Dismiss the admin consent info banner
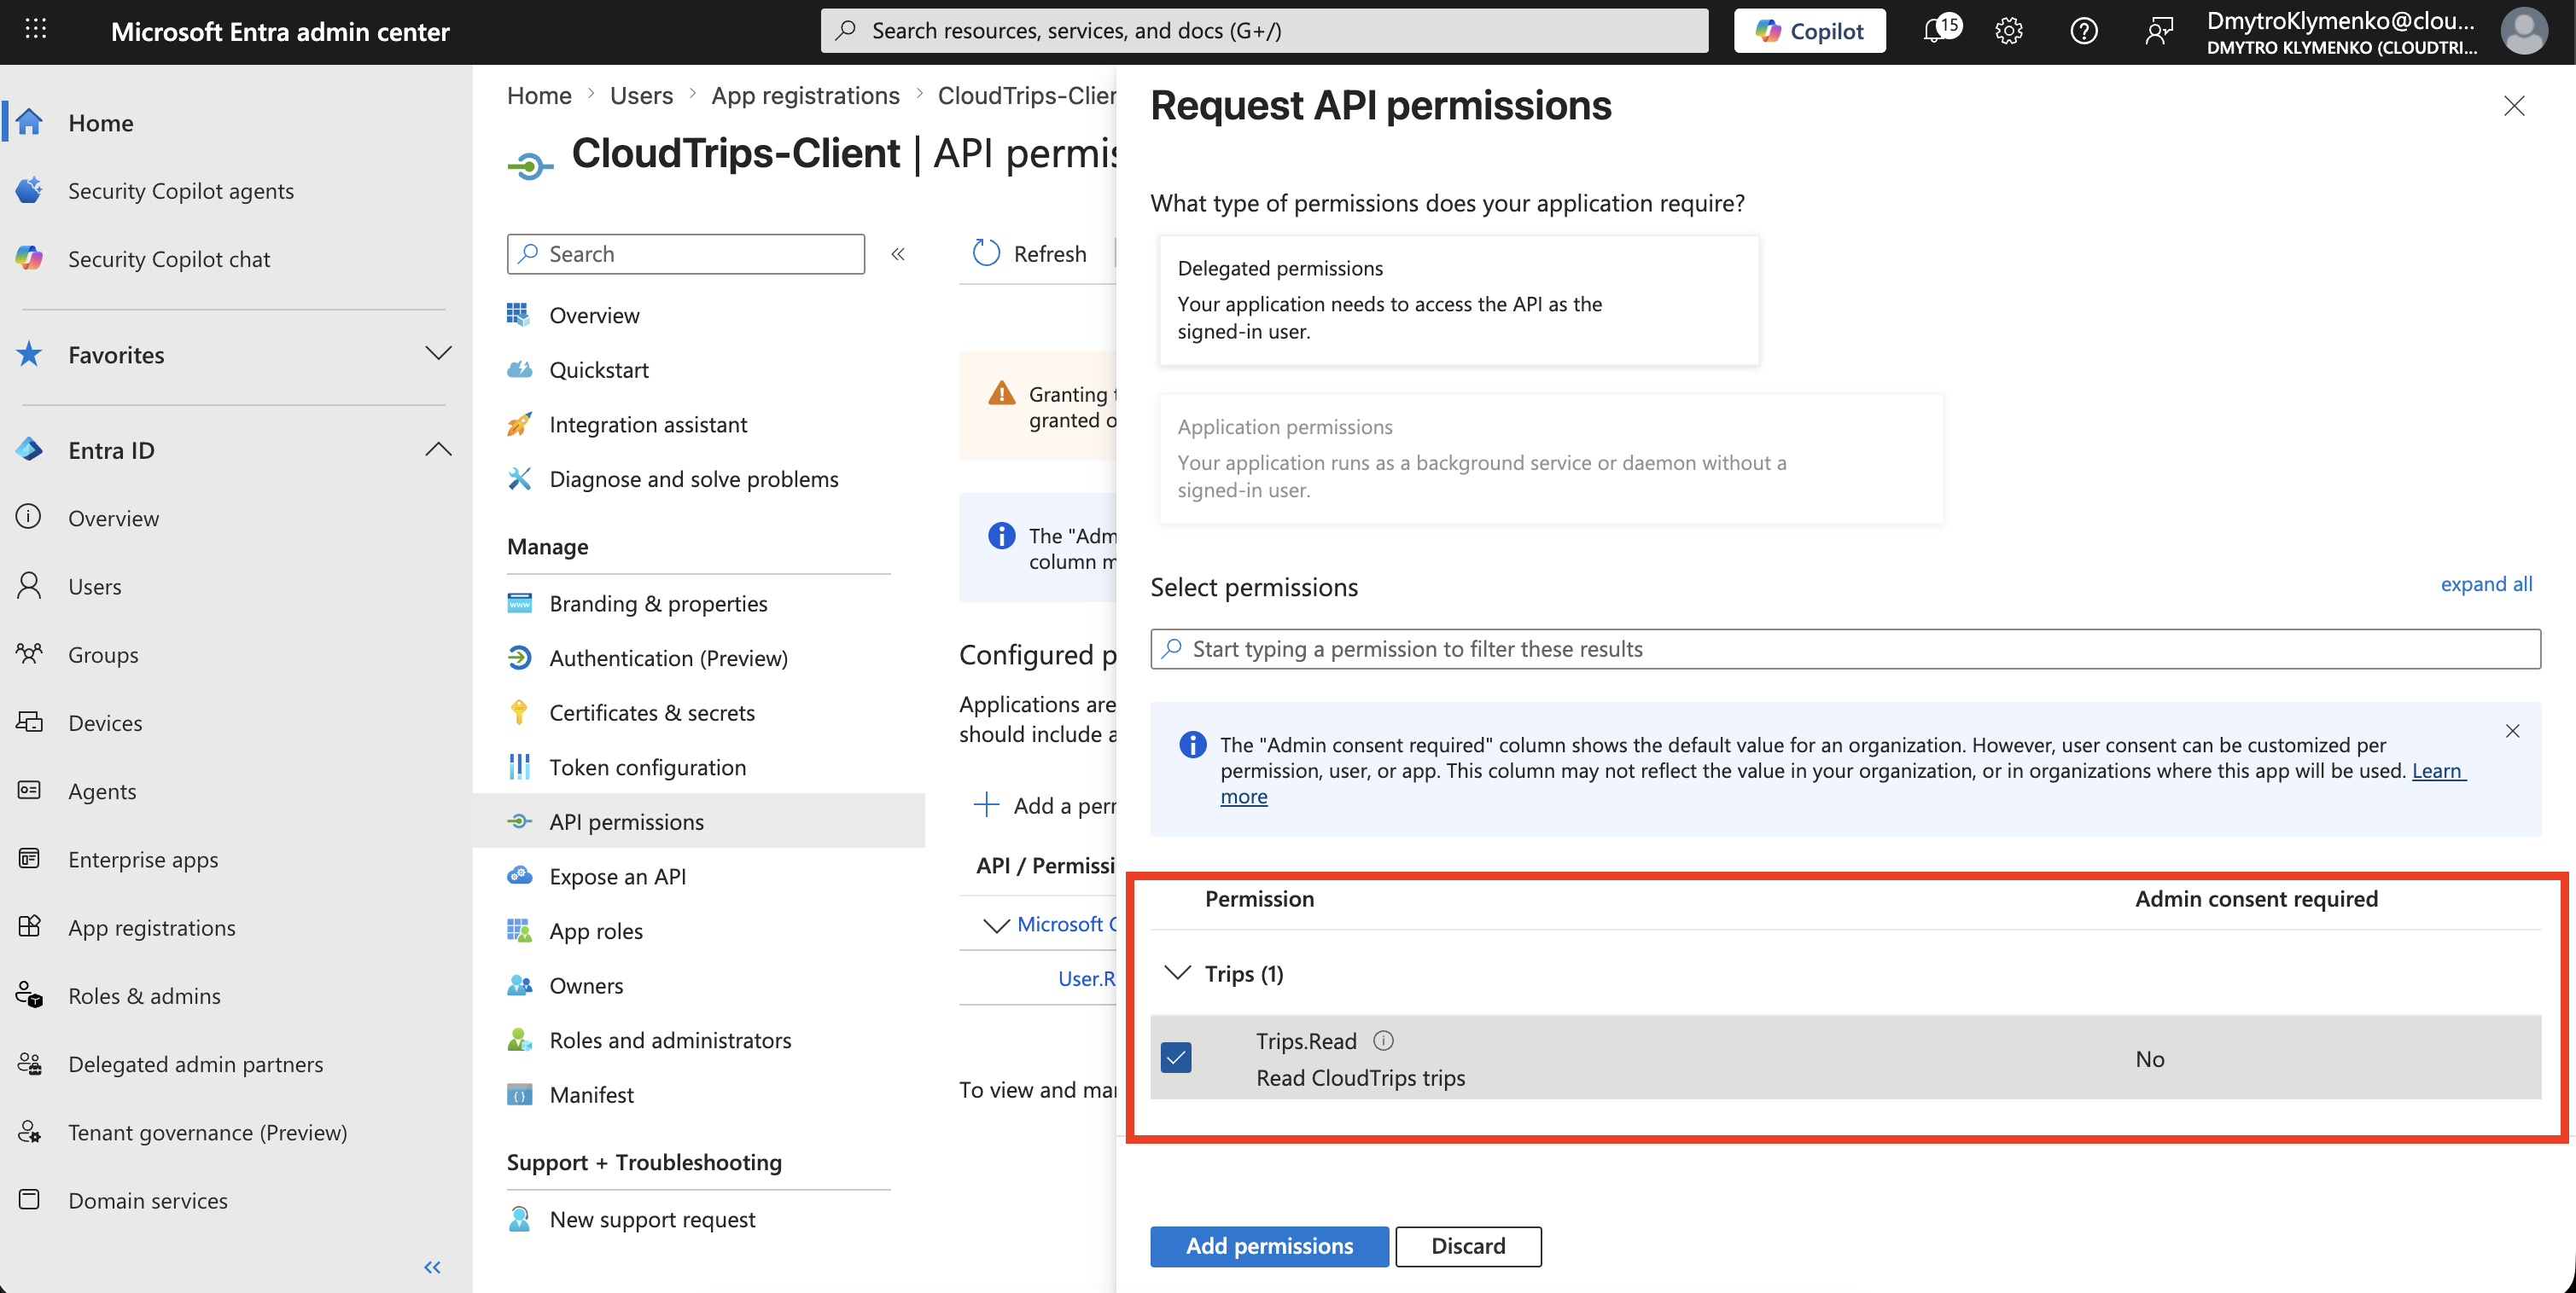This screenshot has height=1293, width=2576. tap(2512, 732)
